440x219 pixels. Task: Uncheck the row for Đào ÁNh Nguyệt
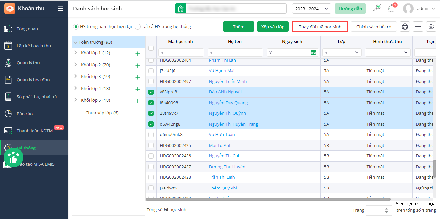tap(151, 92)
